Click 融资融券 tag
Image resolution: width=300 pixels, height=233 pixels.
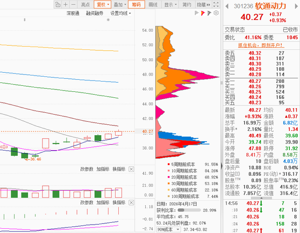(95, 13)
